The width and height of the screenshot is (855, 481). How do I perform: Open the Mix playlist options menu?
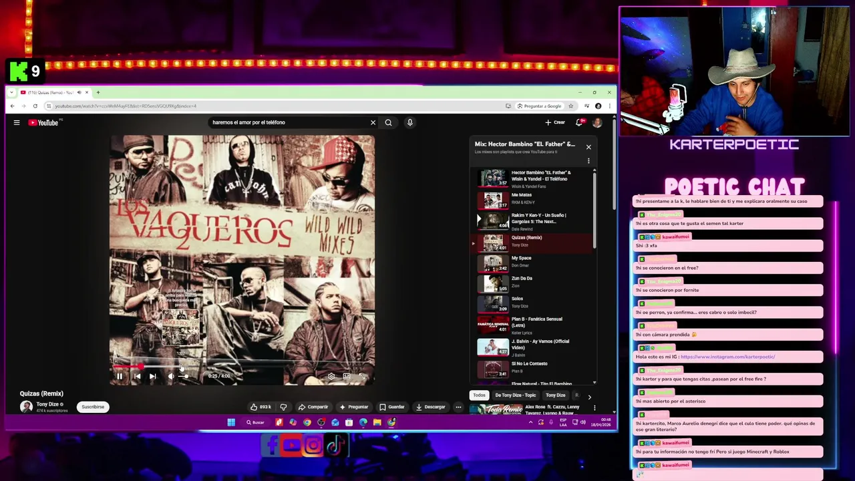(588, 160)
